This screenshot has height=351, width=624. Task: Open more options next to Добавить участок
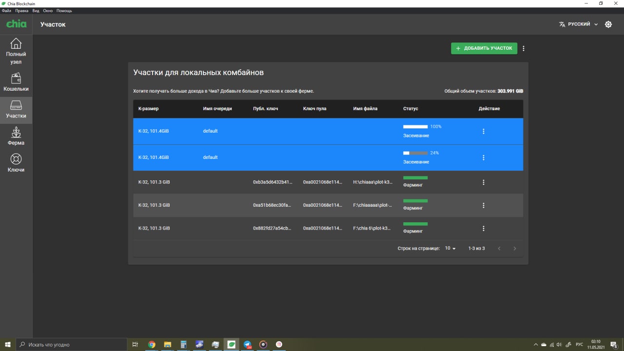524,48
